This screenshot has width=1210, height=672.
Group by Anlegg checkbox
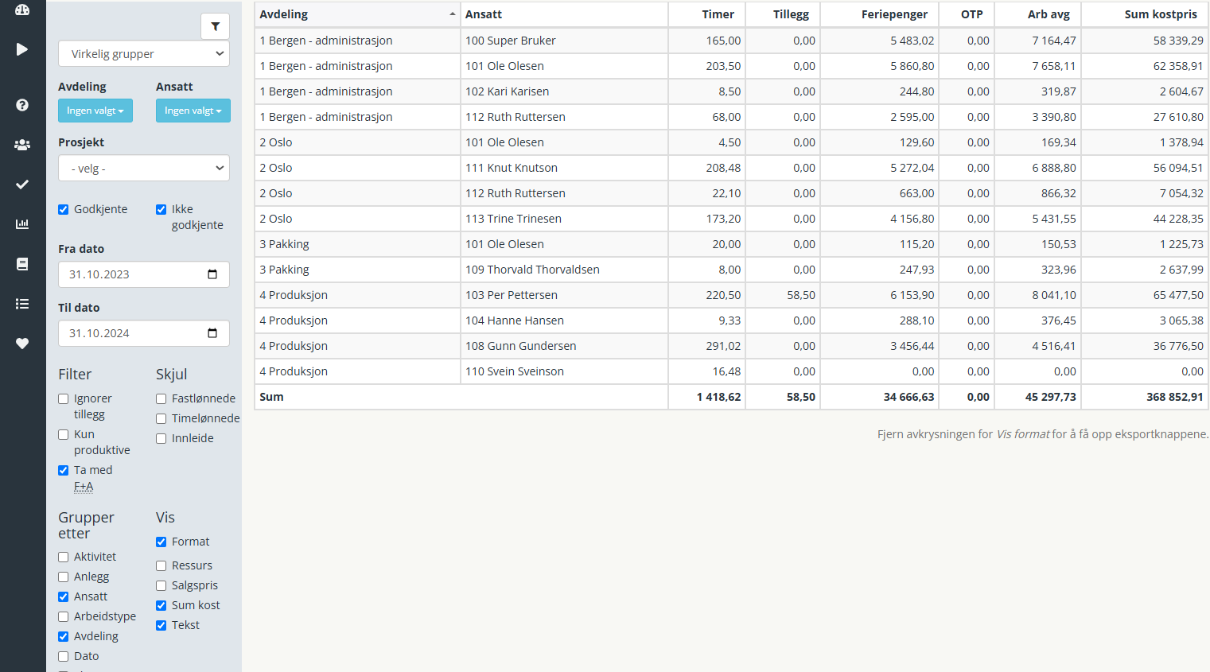tap(64, 577)
